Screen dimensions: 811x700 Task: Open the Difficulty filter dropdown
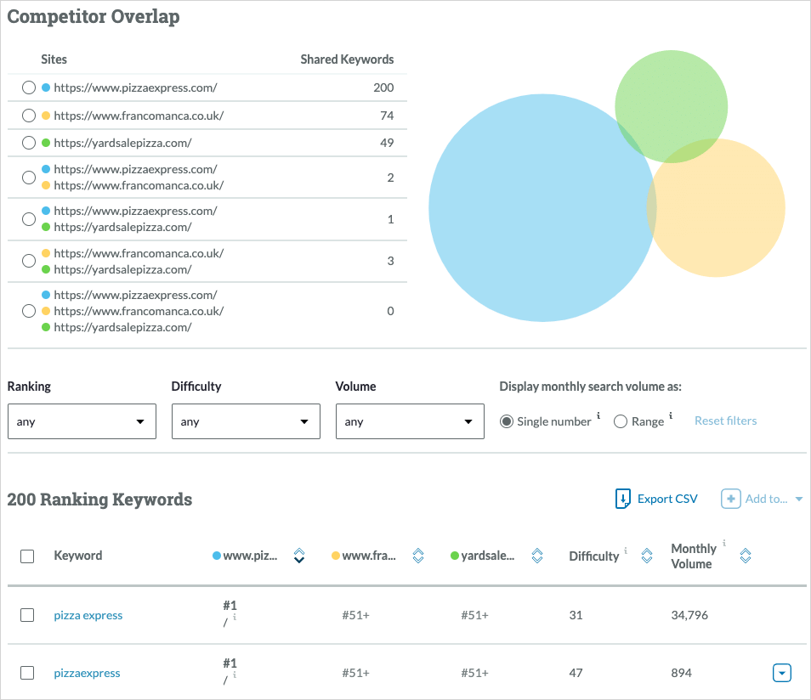(246, 421)
